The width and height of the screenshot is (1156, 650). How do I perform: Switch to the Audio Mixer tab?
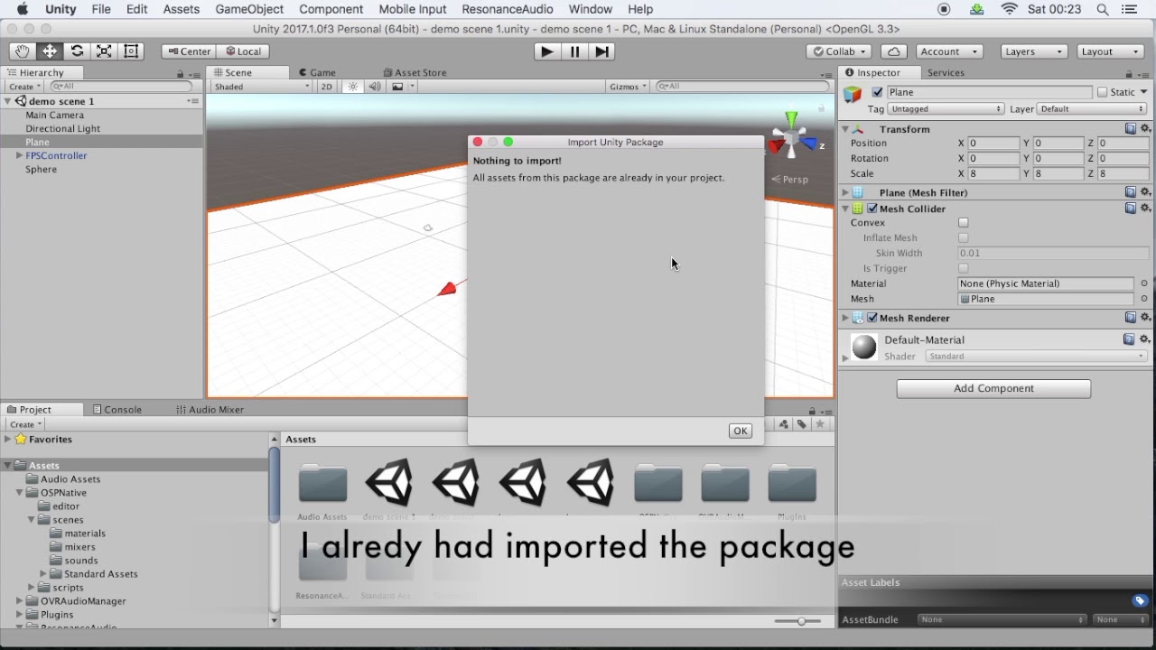pyautogui.click(x=210, y=409)
